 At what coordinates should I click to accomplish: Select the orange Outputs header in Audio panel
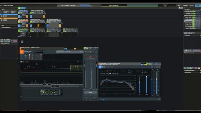[x=9, y=18]
